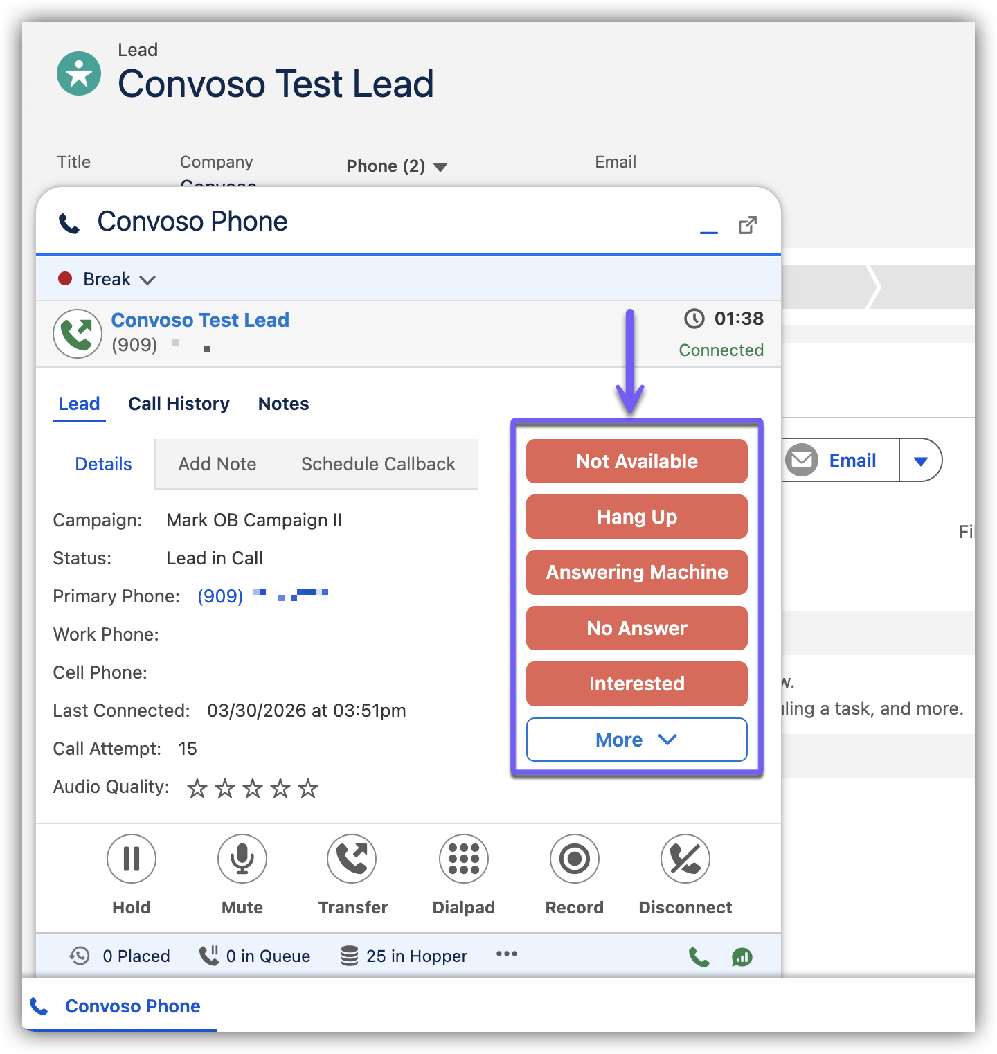Viewport: 997px width, 1054px height.
Task: Select the Interested disposition
Action: pyautogui.click(x=636, y=684)
